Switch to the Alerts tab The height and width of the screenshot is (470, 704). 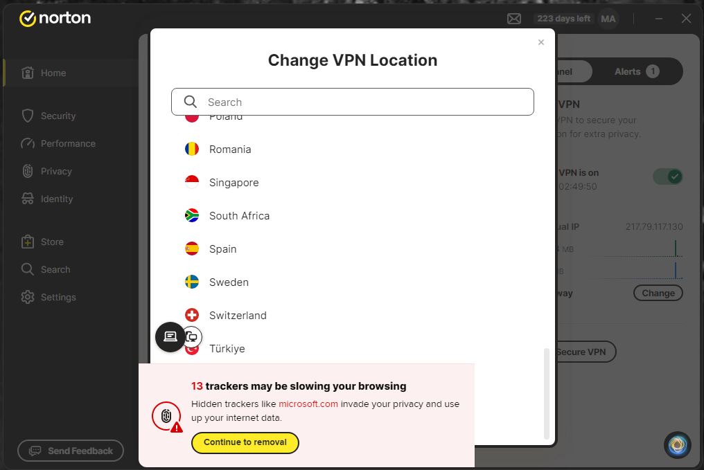(637, 71)
